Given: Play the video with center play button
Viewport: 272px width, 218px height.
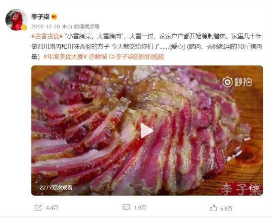Looking at the screenshot, I should [147, 131].
